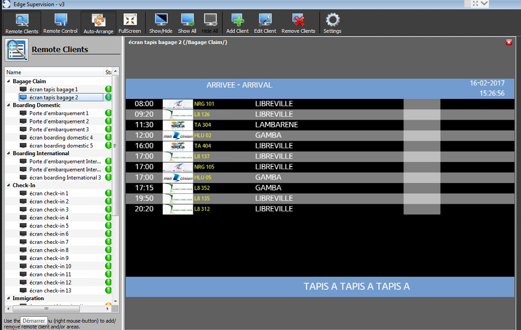This screenshot has height=330, width=521.
Task: Collapse the Check-In tree group
Action: (x=8, y=186)
